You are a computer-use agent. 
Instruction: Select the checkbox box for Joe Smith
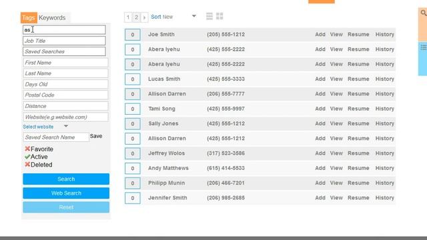tap(133, 35)
